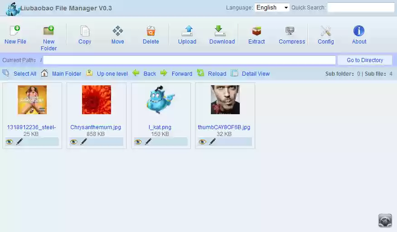The height and width of the screenshot is (232, 397).
Task: Click the l_kat.png file name
Action: click(x=160, y=127)
